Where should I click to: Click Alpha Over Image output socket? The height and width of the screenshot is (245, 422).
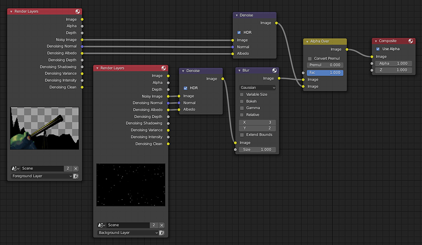pos(347,49)
